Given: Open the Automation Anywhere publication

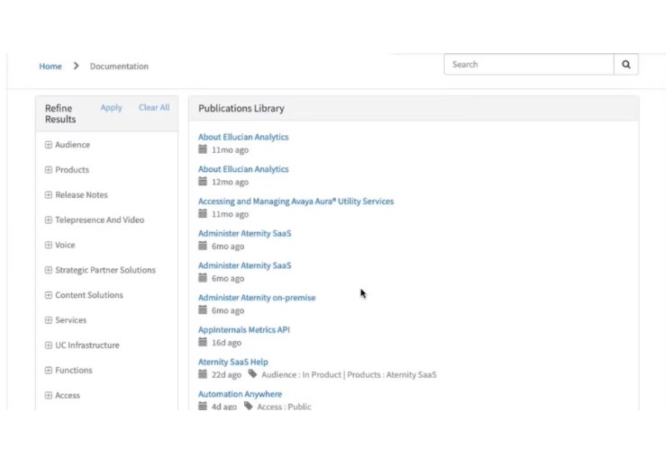Looking at the screenshot, I should tap(240, 394).
